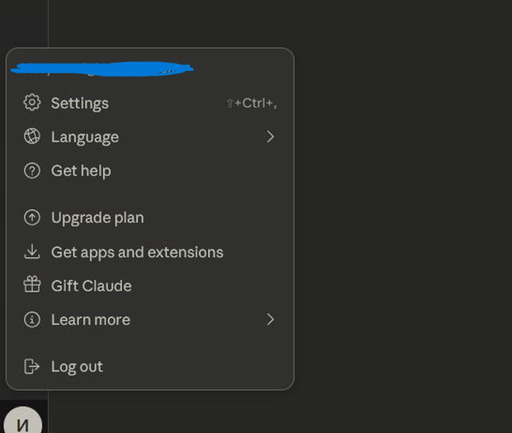Open the Settings menu entry
The width and height of the screenshot is (512, 433).
pyautogui.click(x=80, y=103)
